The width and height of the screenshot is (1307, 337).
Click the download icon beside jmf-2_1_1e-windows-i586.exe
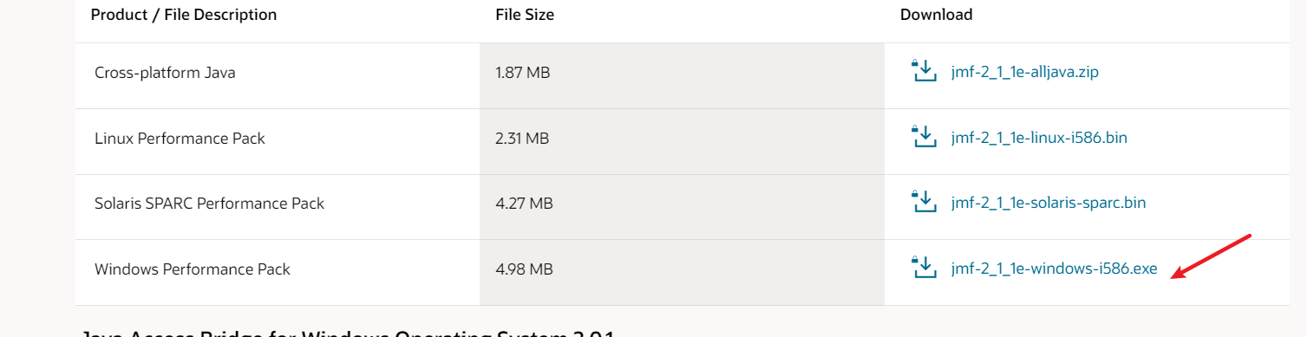point(925,269)
